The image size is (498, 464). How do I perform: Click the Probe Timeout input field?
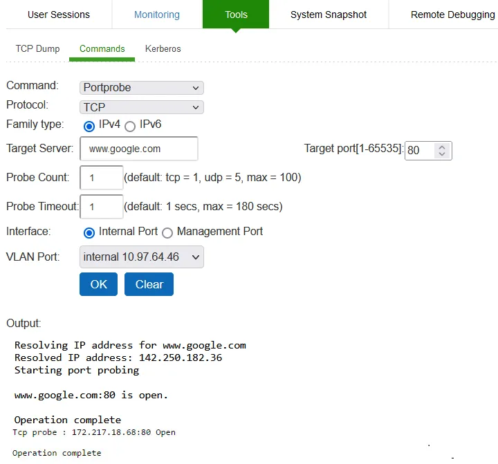point(101,207)
